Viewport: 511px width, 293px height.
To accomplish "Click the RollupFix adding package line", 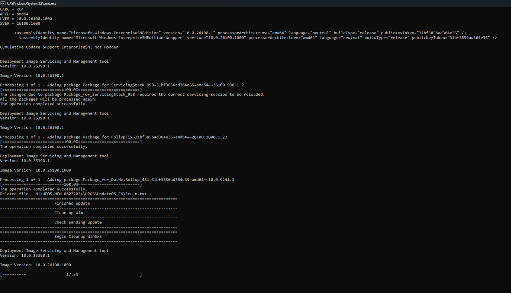I will pos(114,137).
